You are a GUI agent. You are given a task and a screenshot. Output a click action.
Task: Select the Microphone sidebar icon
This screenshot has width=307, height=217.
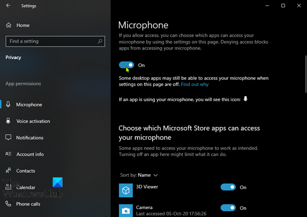(8, 105)
